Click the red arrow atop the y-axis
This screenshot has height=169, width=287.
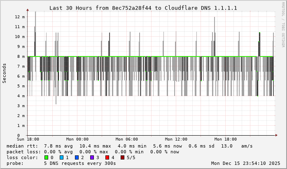pyautogui.click(x=28, y=9)
